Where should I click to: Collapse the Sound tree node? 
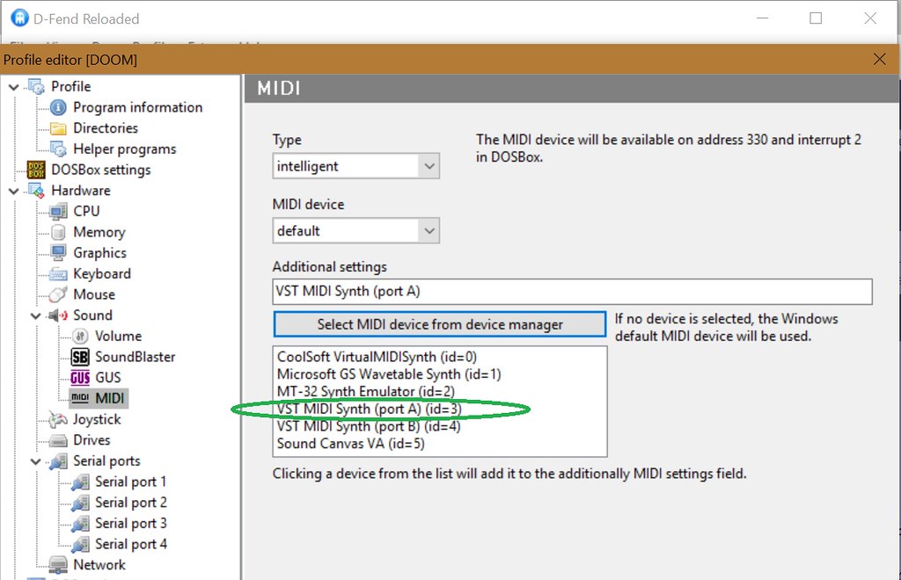tap(36, 315)
